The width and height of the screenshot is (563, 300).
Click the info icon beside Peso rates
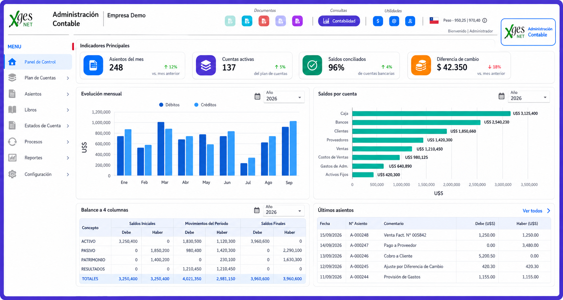click(485, 20)
